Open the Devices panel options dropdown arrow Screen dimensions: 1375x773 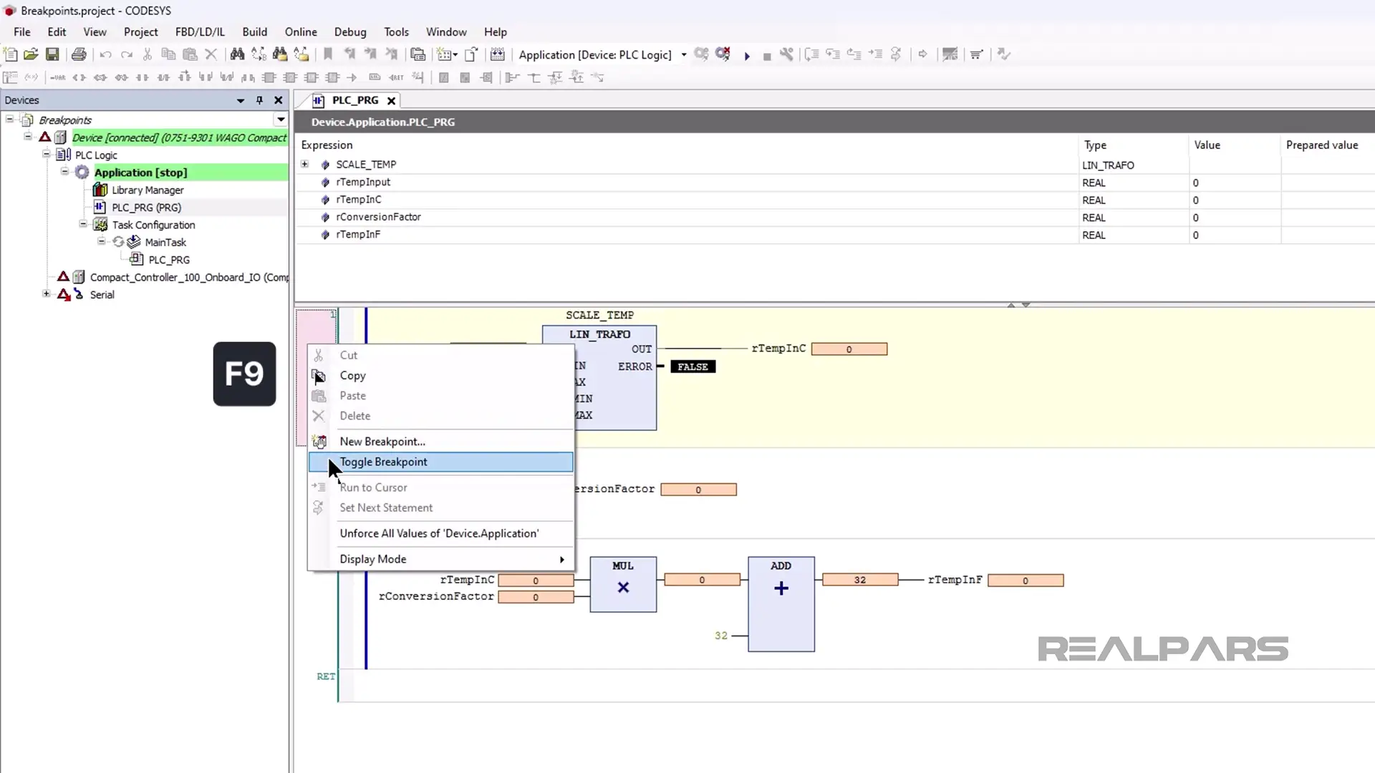(241, 100)
